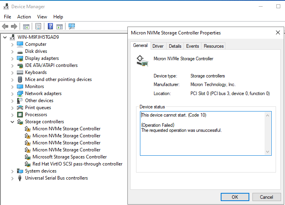Open the Action menu
This screenshot has height=205, width=285.
point(24,17)
